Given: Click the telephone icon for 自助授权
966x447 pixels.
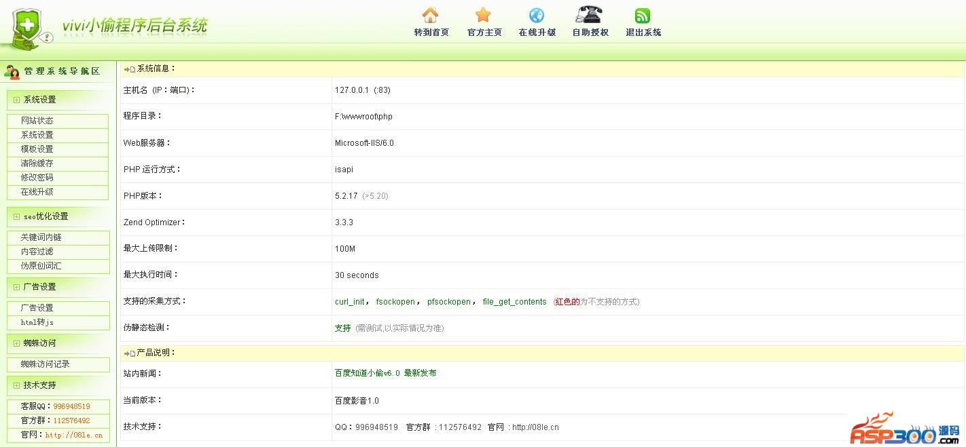Looking at the screenshot, I should click(x=589, y=14).
